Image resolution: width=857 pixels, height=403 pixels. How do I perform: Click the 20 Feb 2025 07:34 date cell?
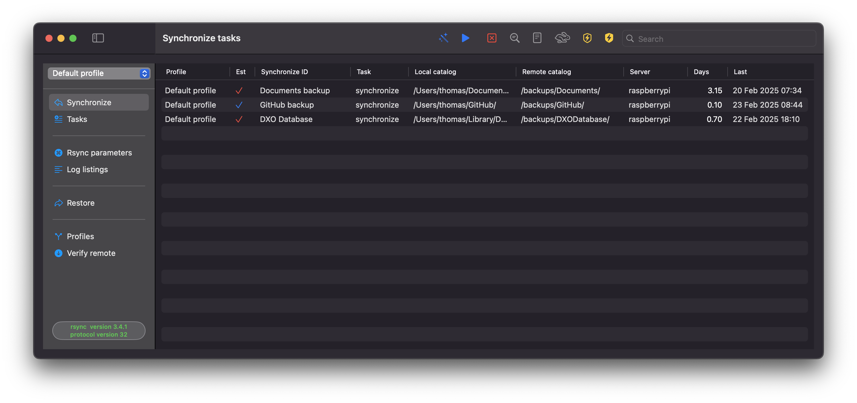click(x=767, y=91)
